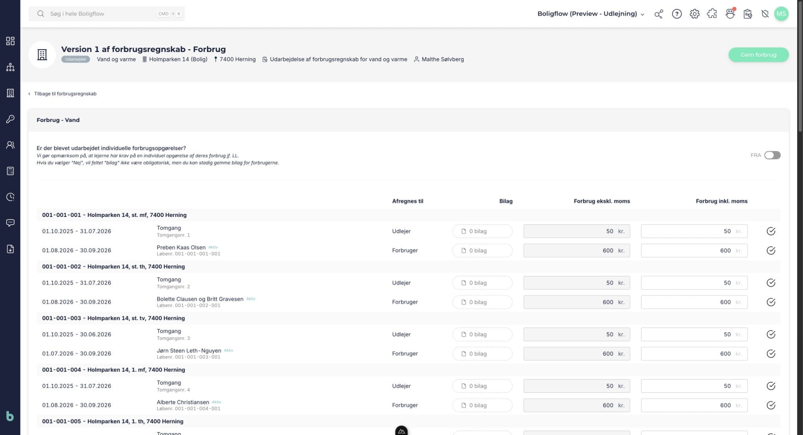Click the Gem forbrug button
The image size is (803, 435).
pos(758,55)
